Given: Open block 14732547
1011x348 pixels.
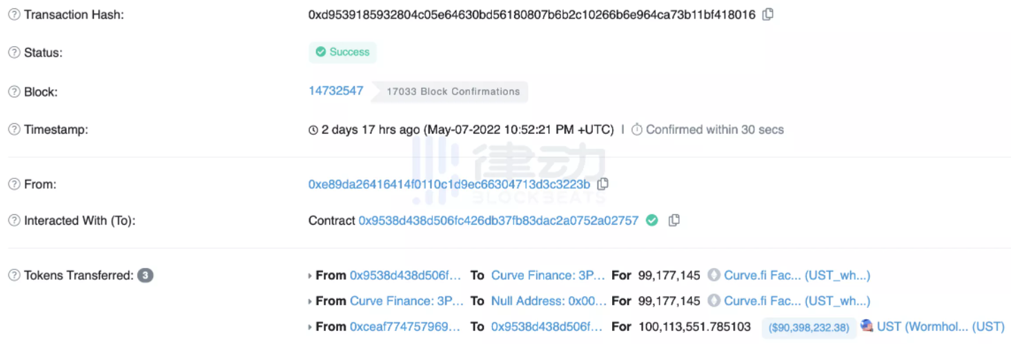Looking at the screenshot, I should 335,91.
